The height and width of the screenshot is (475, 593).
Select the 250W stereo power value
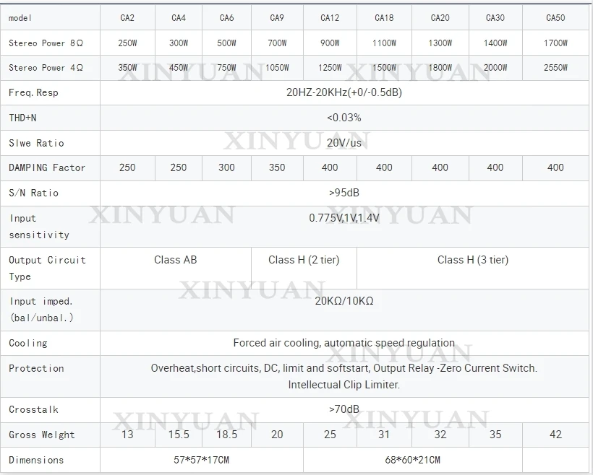[127, 43]
